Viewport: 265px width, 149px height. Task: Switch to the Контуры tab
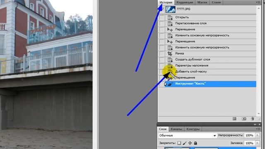point(193,129)
